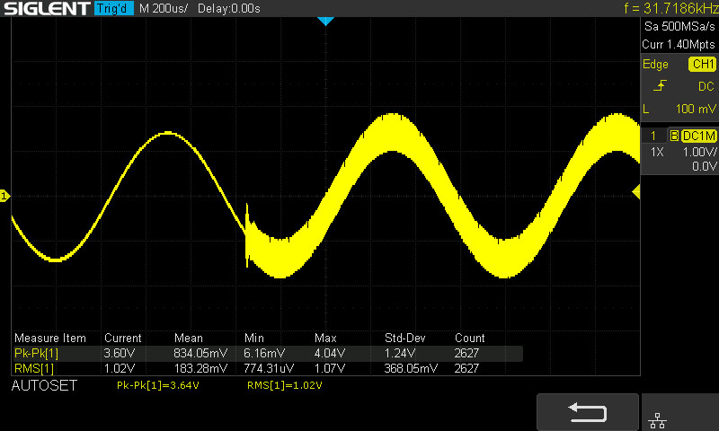
Task: Click the Std-Dev column header
Action: (405, 338)
